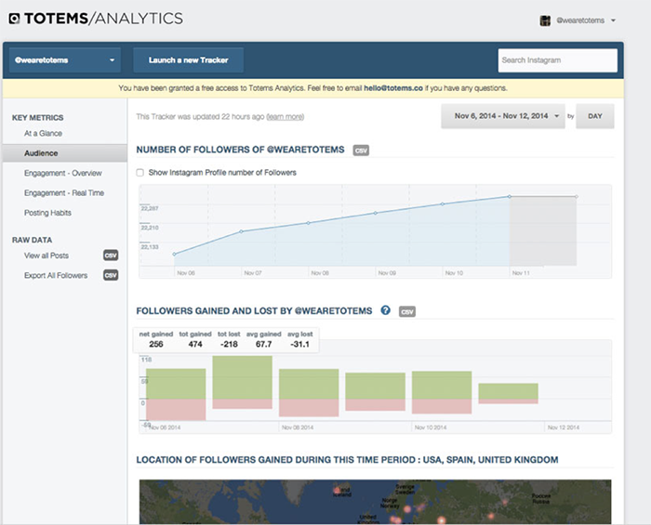Follow the learn more link
The width and height of the screenshot is (651, 525).
(x=286, y=117)
